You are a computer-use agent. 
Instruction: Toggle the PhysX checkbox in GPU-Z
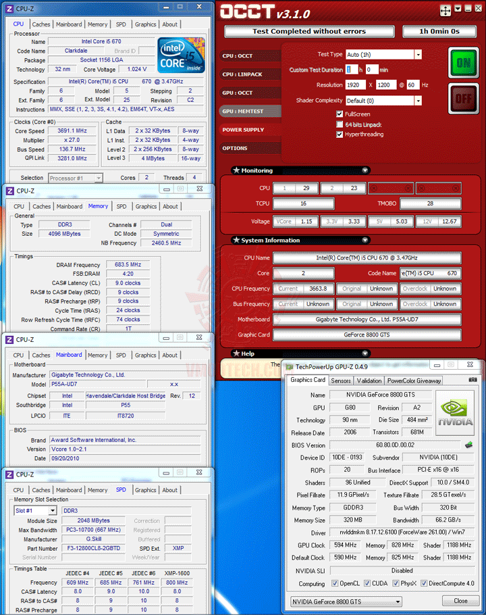tap(396, 583)
